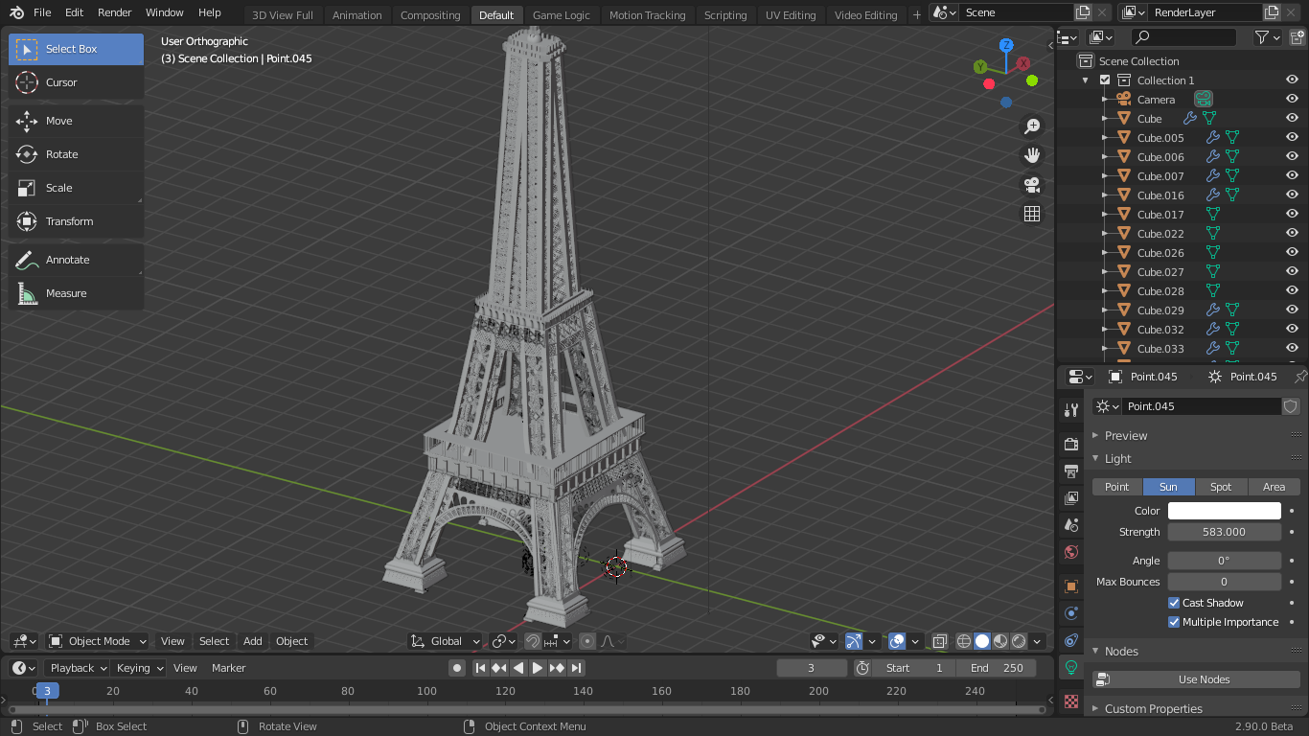This screenshot has height=736, width=1309.
Task: Collapse the Nodes panel
Action: click(1121, 652)
